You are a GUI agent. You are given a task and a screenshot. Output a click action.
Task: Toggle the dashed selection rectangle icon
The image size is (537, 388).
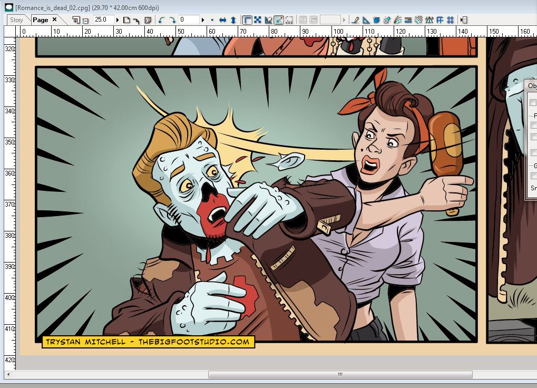(x=289, y=20)
